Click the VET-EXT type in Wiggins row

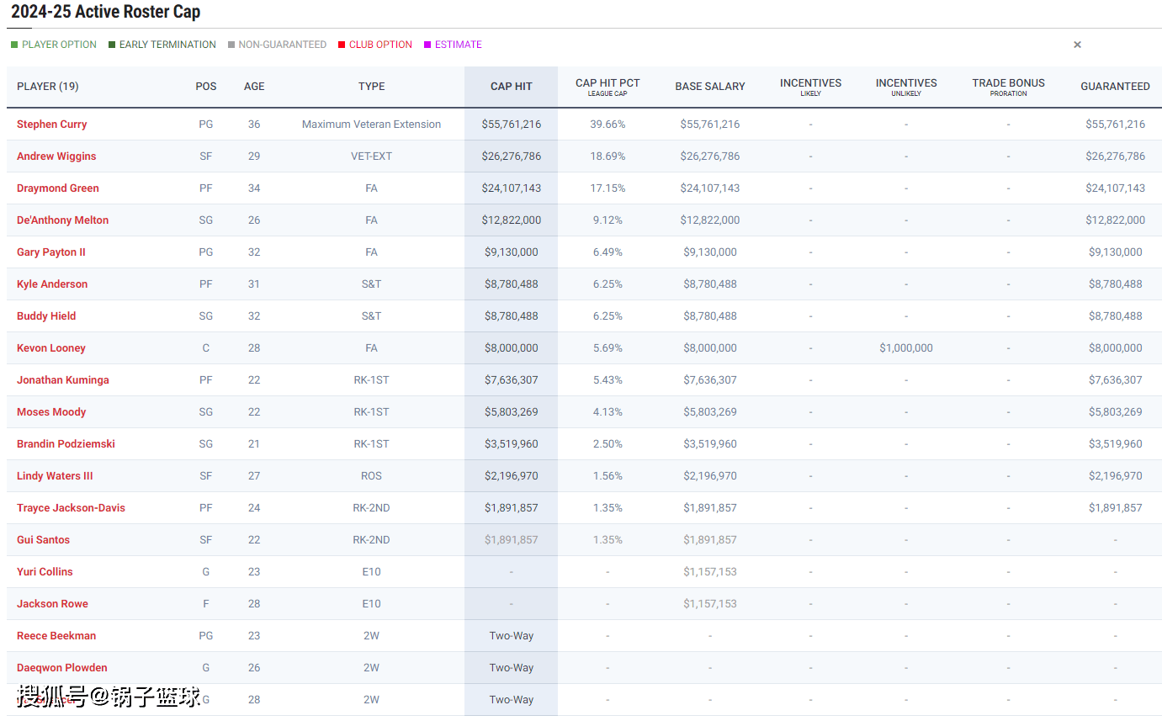point(371,156)
